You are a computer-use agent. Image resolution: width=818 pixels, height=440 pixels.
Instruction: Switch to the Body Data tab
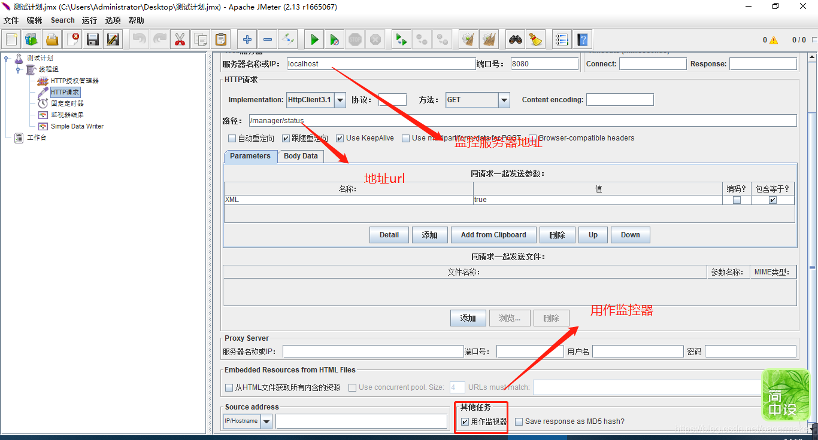301,156
